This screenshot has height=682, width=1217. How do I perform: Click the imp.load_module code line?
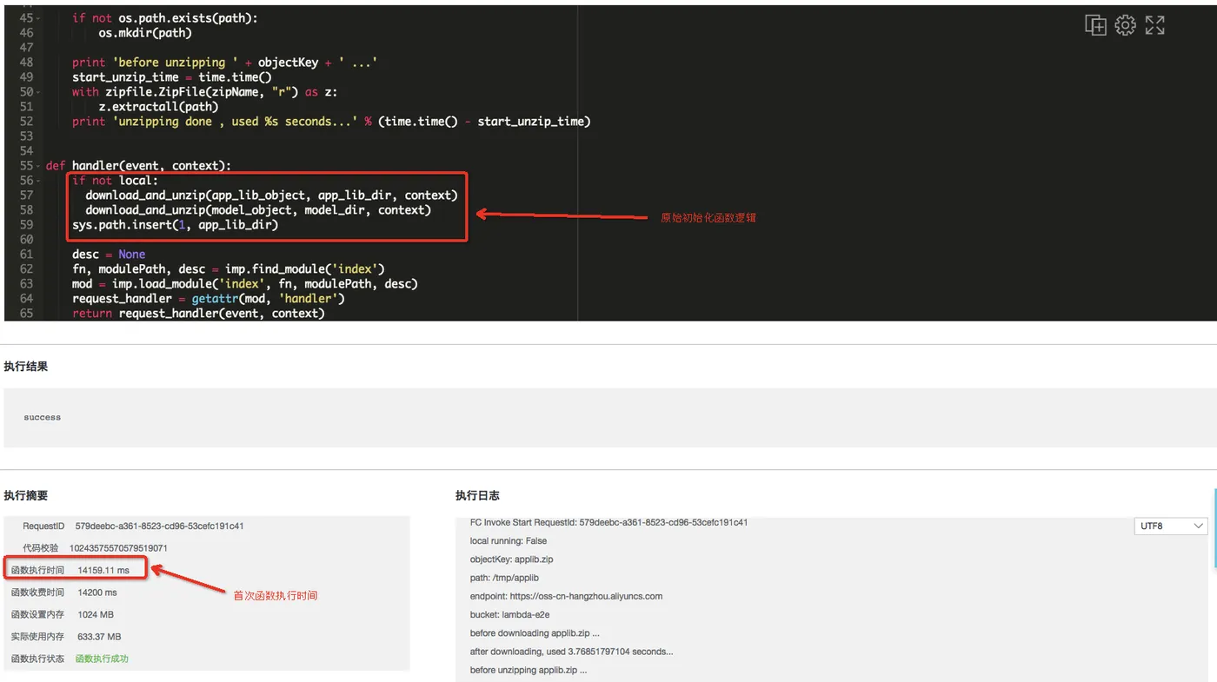(245, 284)
